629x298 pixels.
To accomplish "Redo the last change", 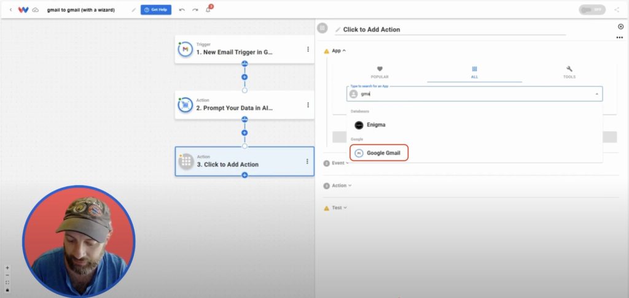I will point(195,10).
